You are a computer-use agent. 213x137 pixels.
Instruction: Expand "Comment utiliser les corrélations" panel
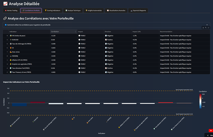(x=29, y=25)
